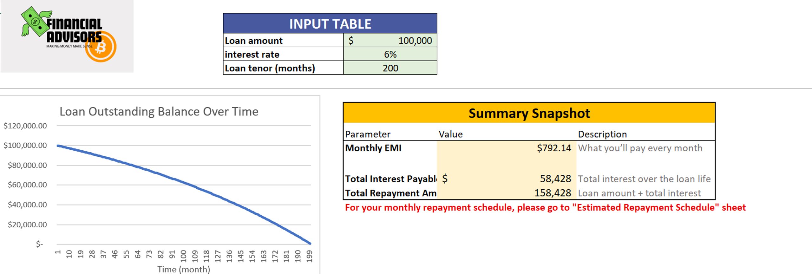Click the x-axis label 55
Viewport: 812px width, 274px height.
[126, 254]
